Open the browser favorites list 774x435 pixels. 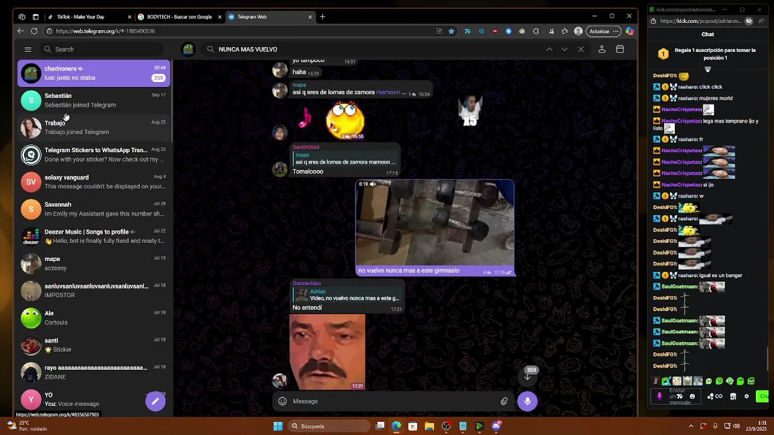pos(564,31)
